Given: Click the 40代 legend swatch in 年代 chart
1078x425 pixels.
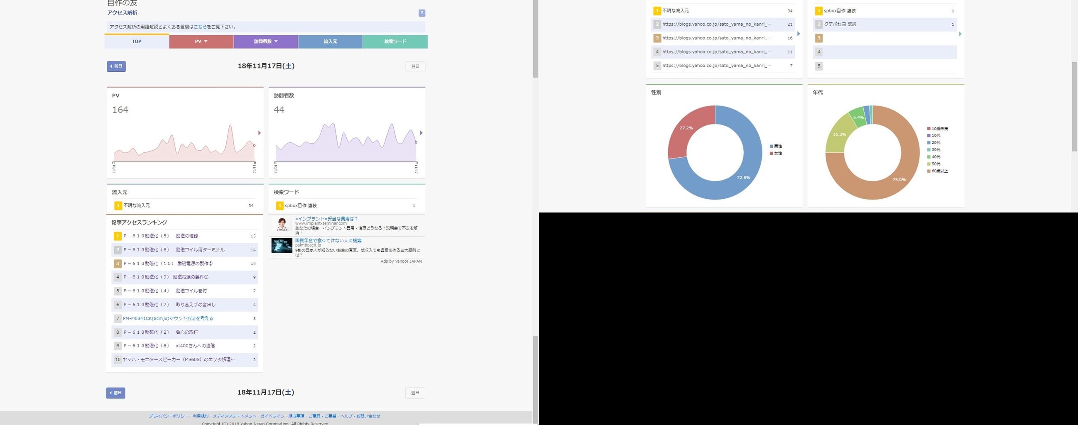Looking at the screenshot, I should pos(929,157).
